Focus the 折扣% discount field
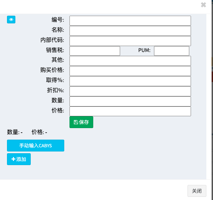Viewport: 213px width, 200px height. pos(130,91)
